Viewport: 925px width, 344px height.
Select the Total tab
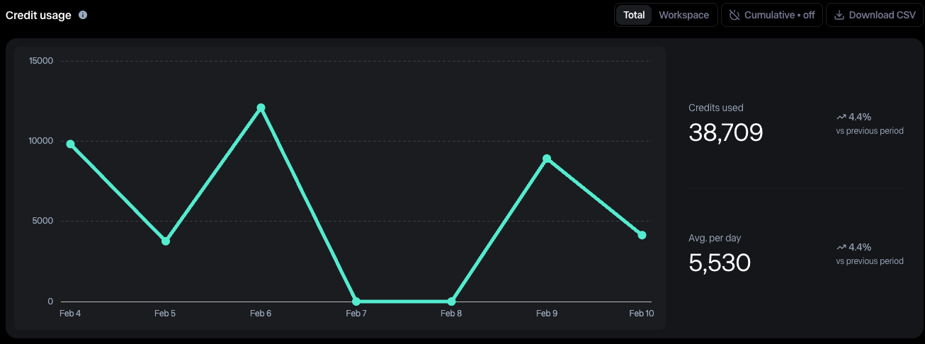tap(634, 15)
